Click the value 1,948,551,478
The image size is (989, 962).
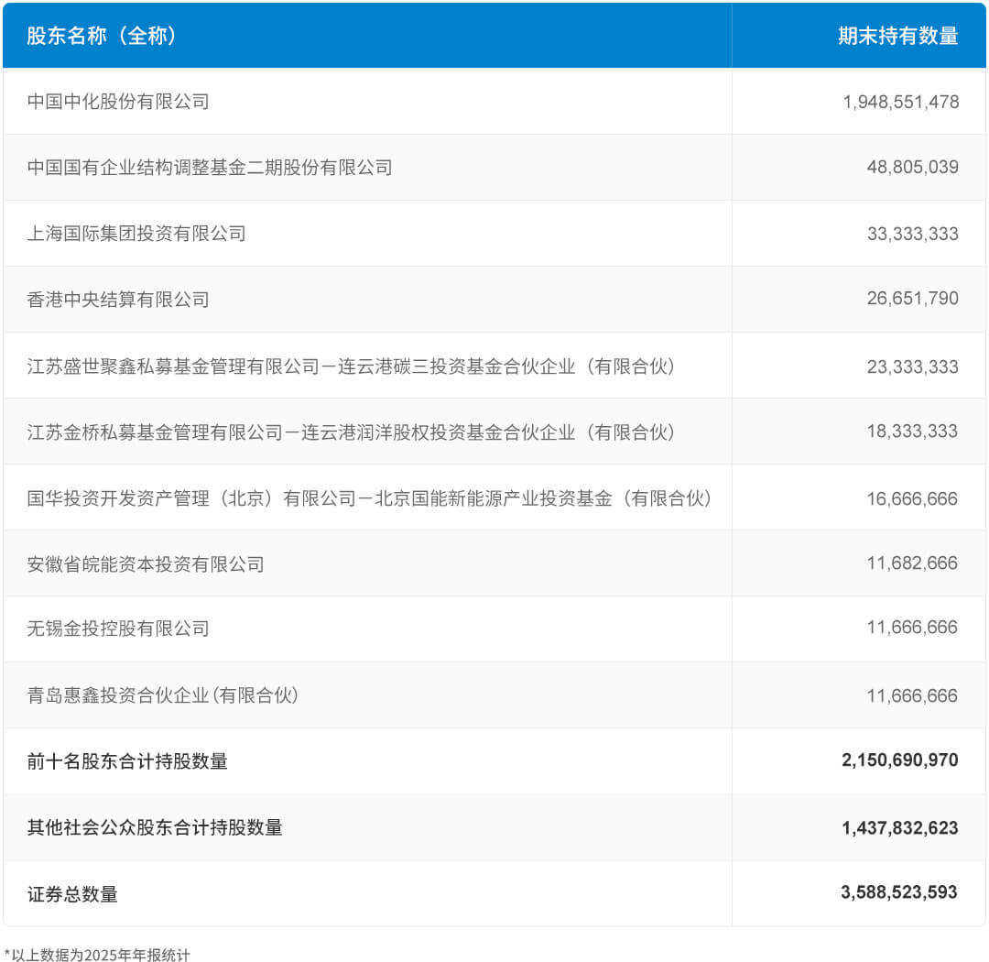click(x=901, y=102)
